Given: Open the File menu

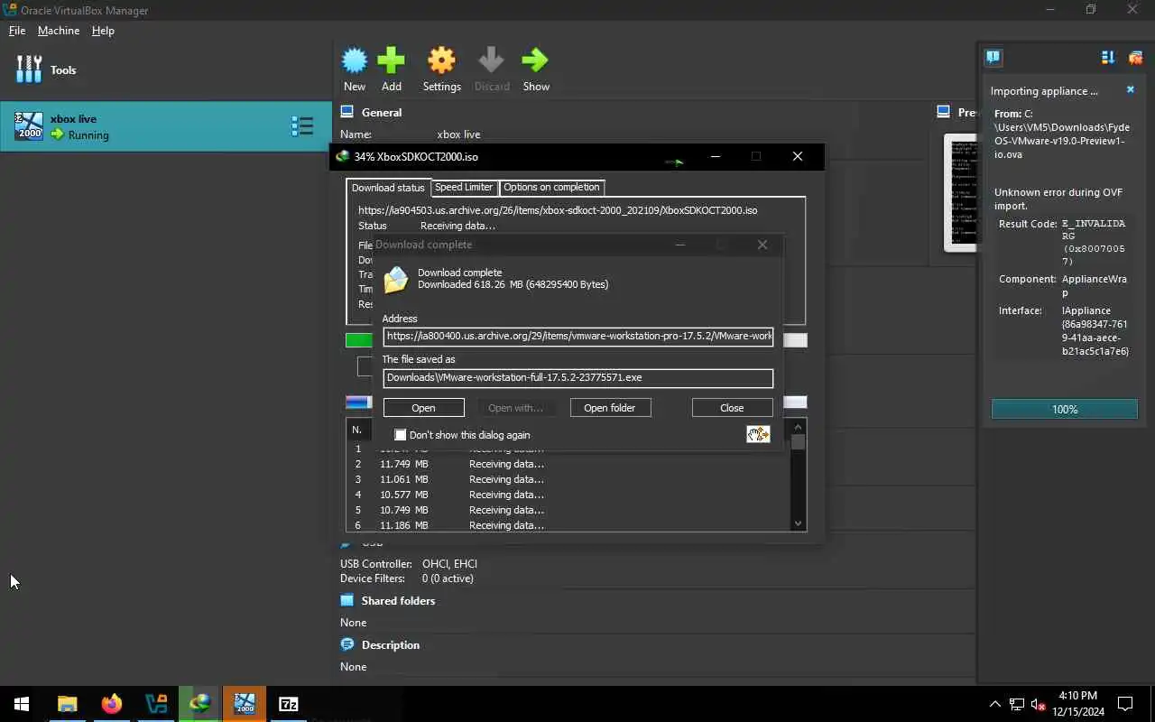Looking at the screenshot, I should click(17, 30).
